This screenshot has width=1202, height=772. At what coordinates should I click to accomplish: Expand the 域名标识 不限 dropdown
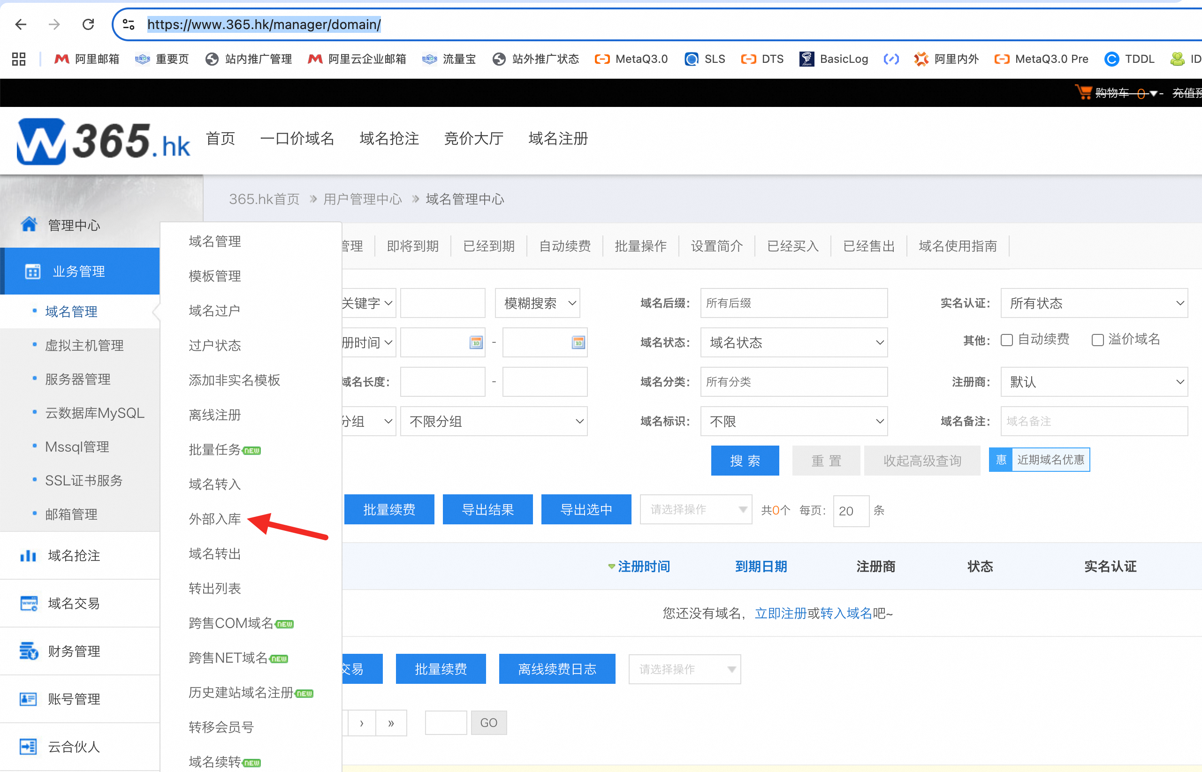click(x=793, y=421)
